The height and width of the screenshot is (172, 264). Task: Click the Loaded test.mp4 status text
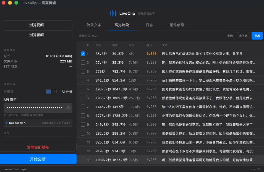point(15,169)
